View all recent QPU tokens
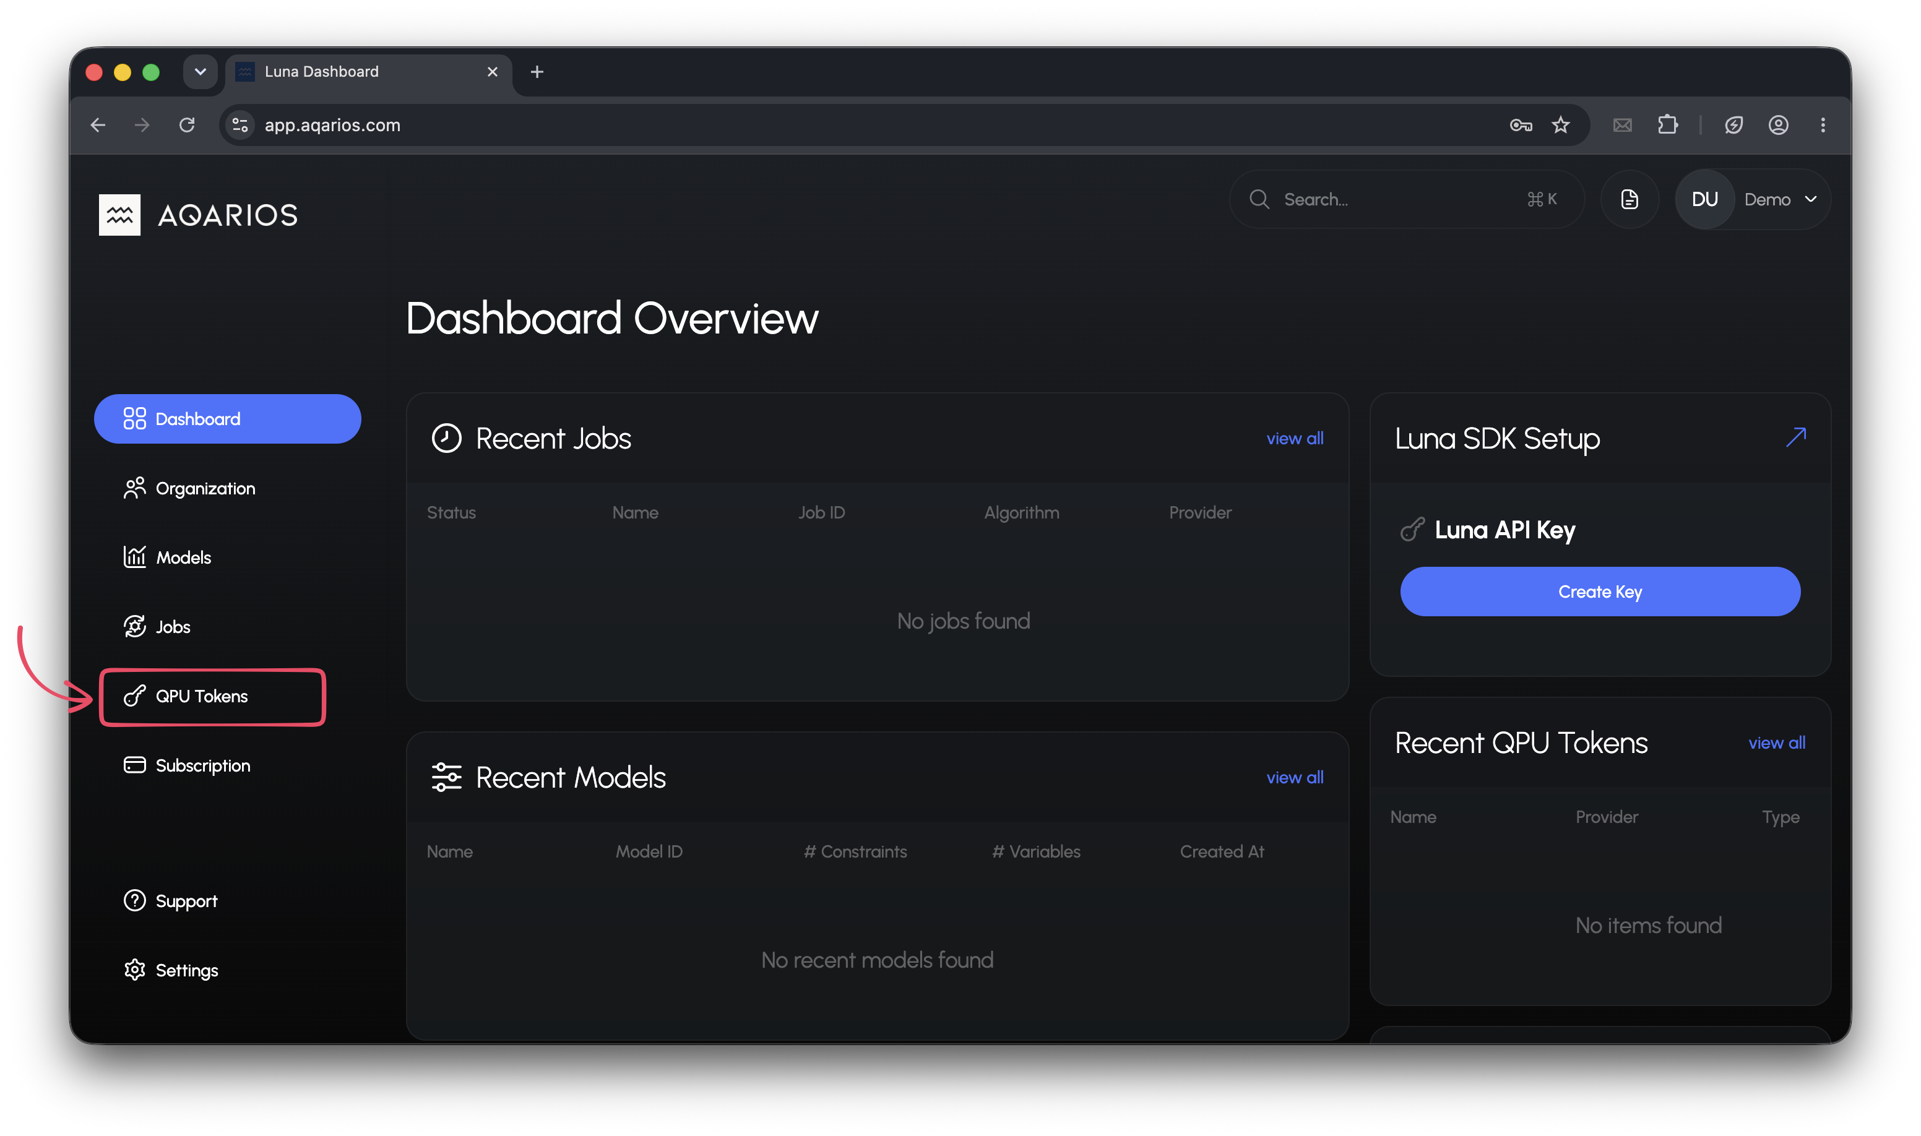 pyautogui.click(x=1776, y=742)
